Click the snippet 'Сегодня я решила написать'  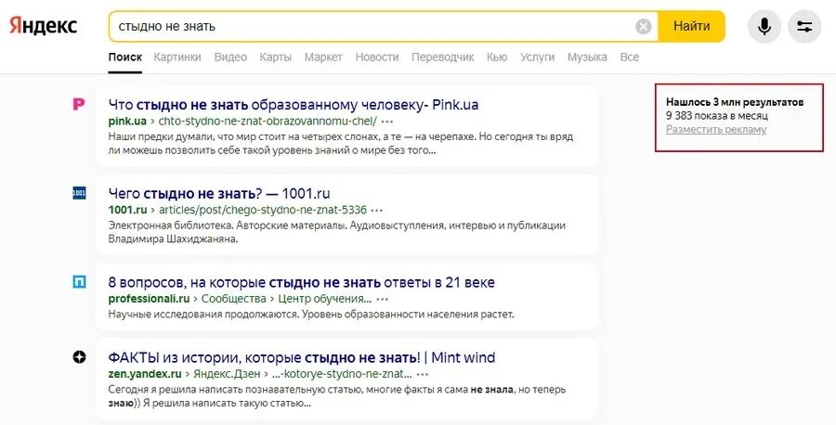click(337, 396)
